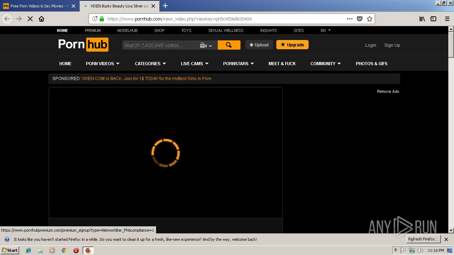
Task: Click the Show desktop button
Action: click(450, 250)
